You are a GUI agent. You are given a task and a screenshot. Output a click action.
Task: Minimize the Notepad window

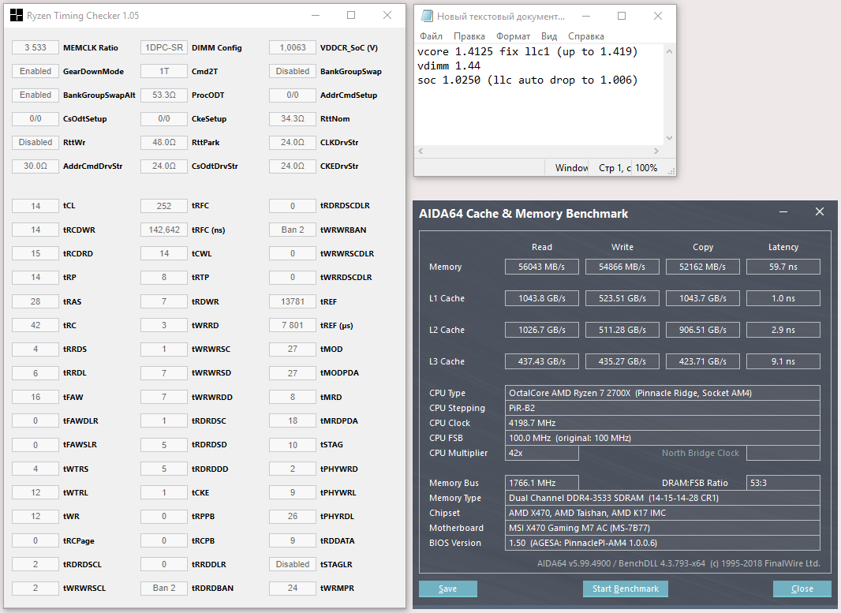(586, 16)
